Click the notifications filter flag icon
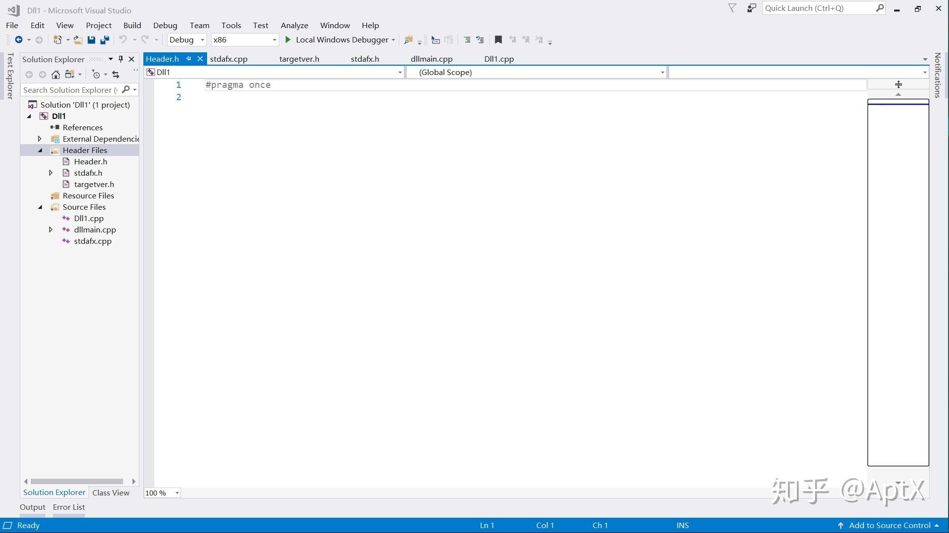Image resolution: width=949 pixels, height=533 pixels. click(x=733, y=8)
